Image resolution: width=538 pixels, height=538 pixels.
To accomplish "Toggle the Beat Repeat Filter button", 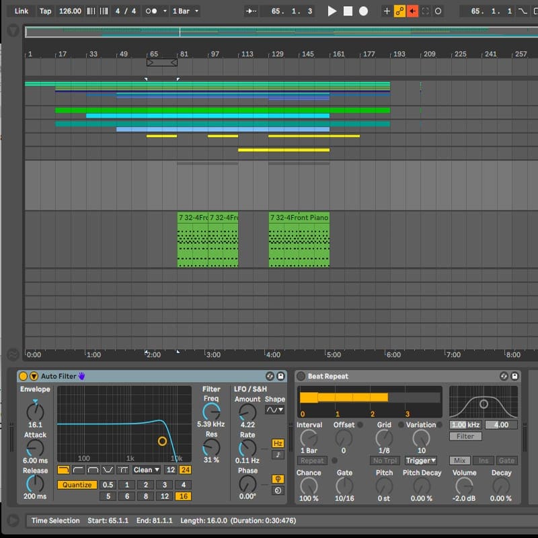I will click(465, 436).
